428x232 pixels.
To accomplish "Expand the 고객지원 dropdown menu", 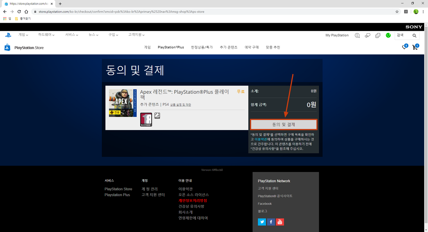I will 137,35.
